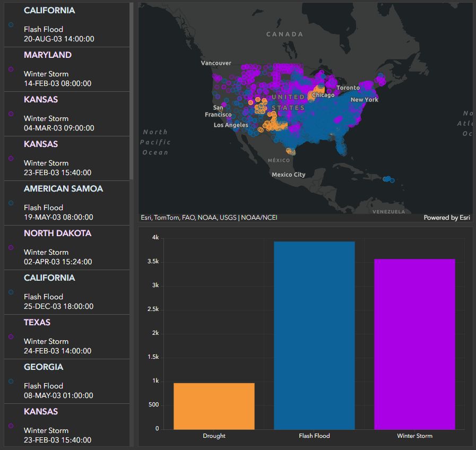Click the blue Flash Flood bar in the chart
This screenshot has height=450, width=476.
point(314,335)
